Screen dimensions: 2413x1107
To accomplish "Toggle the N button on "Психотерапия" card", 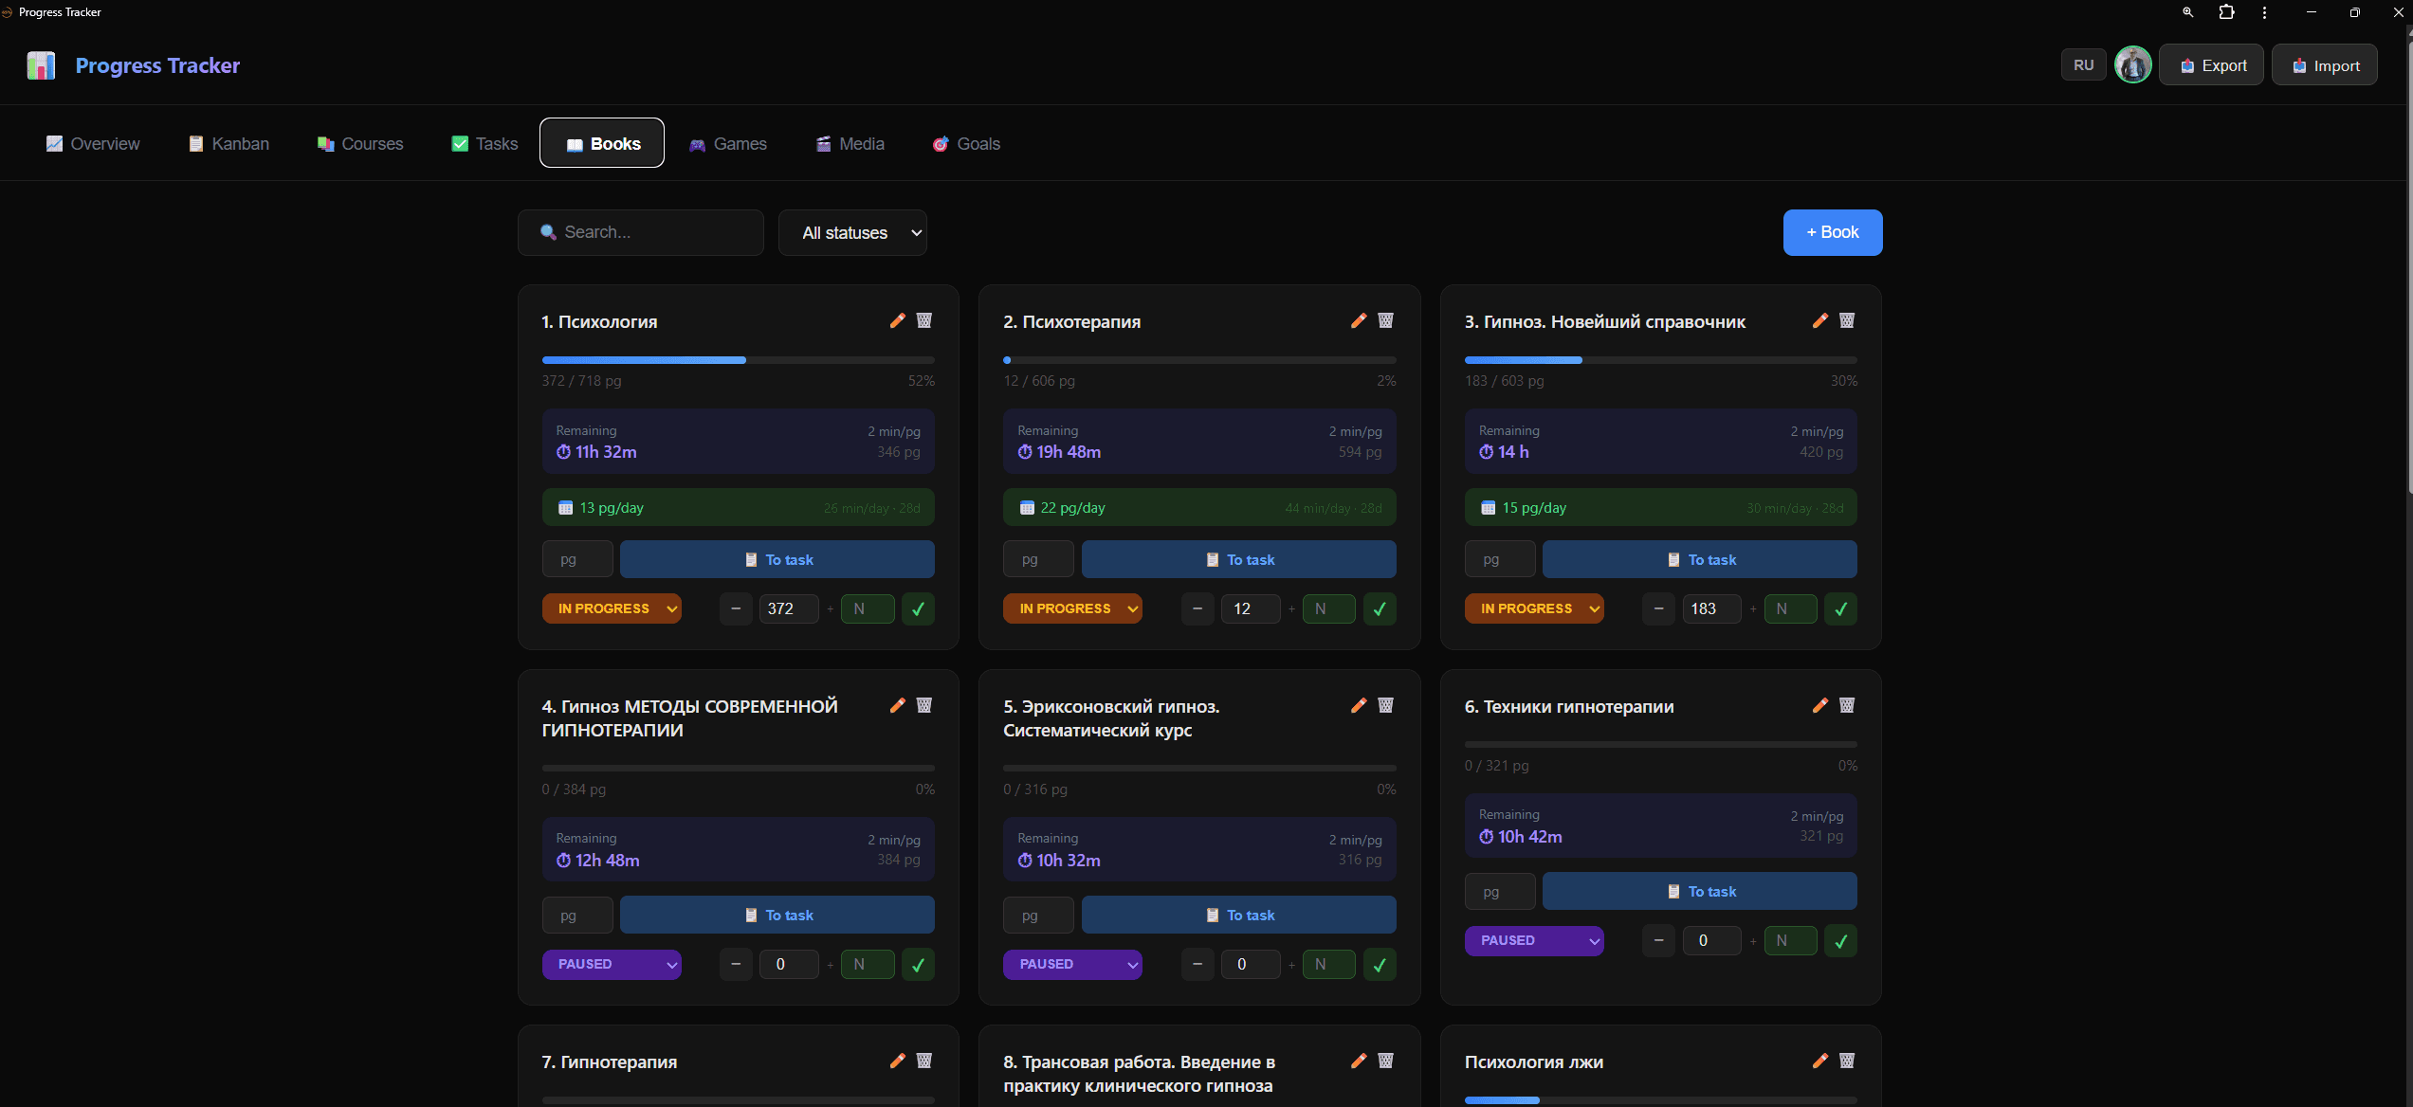I will click(1328, 608).
